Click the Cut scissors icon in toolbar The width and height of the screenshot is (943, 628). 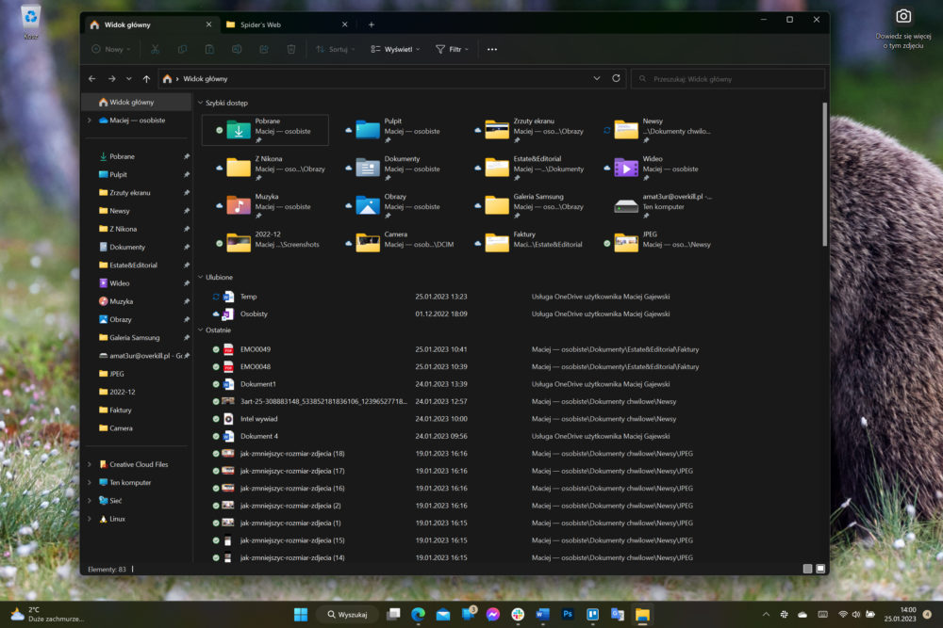point(156,49)
